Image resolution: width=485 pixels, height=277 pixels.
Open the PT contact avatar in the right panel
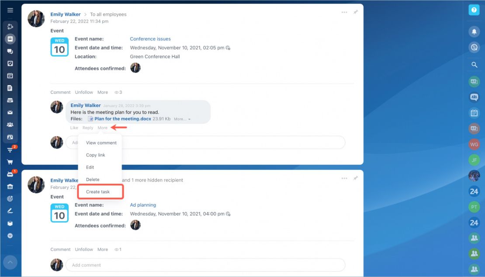point(474,207)
